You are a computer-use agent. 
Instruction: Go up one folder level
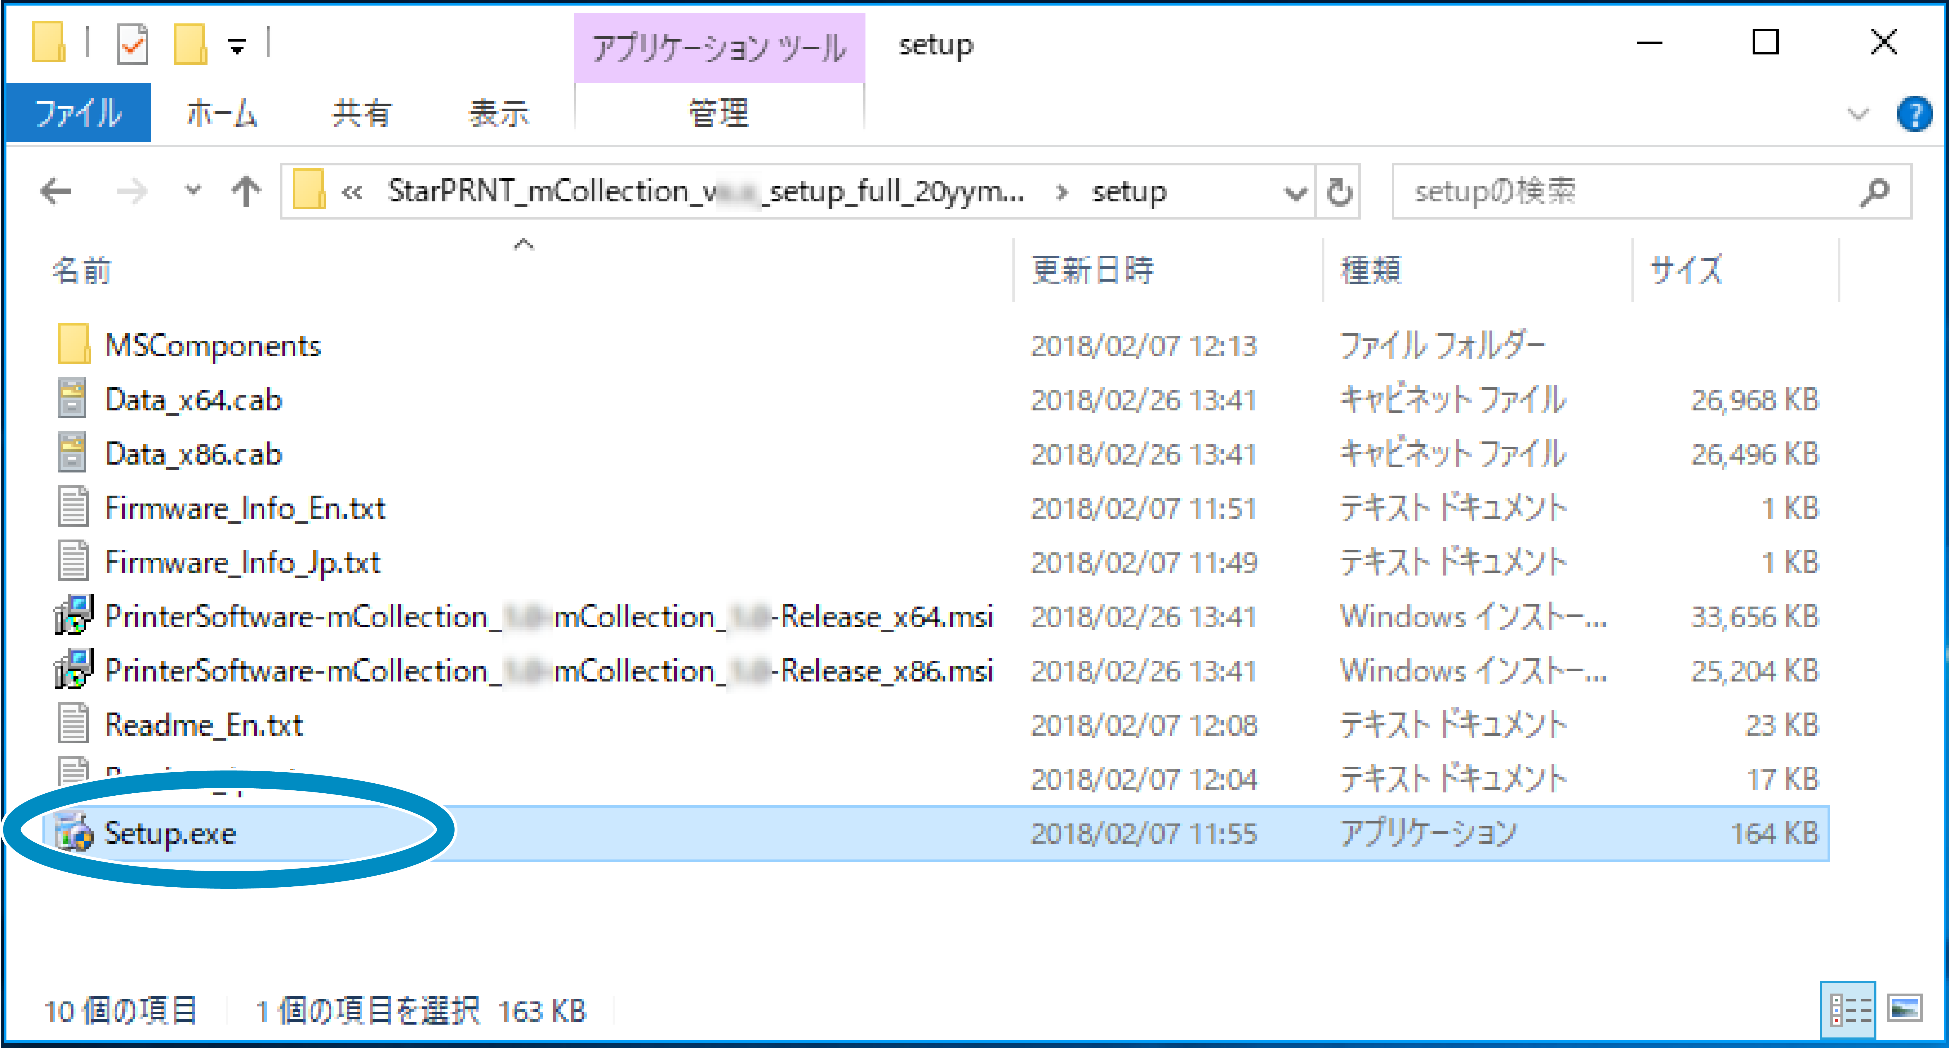tap(246, 191)
